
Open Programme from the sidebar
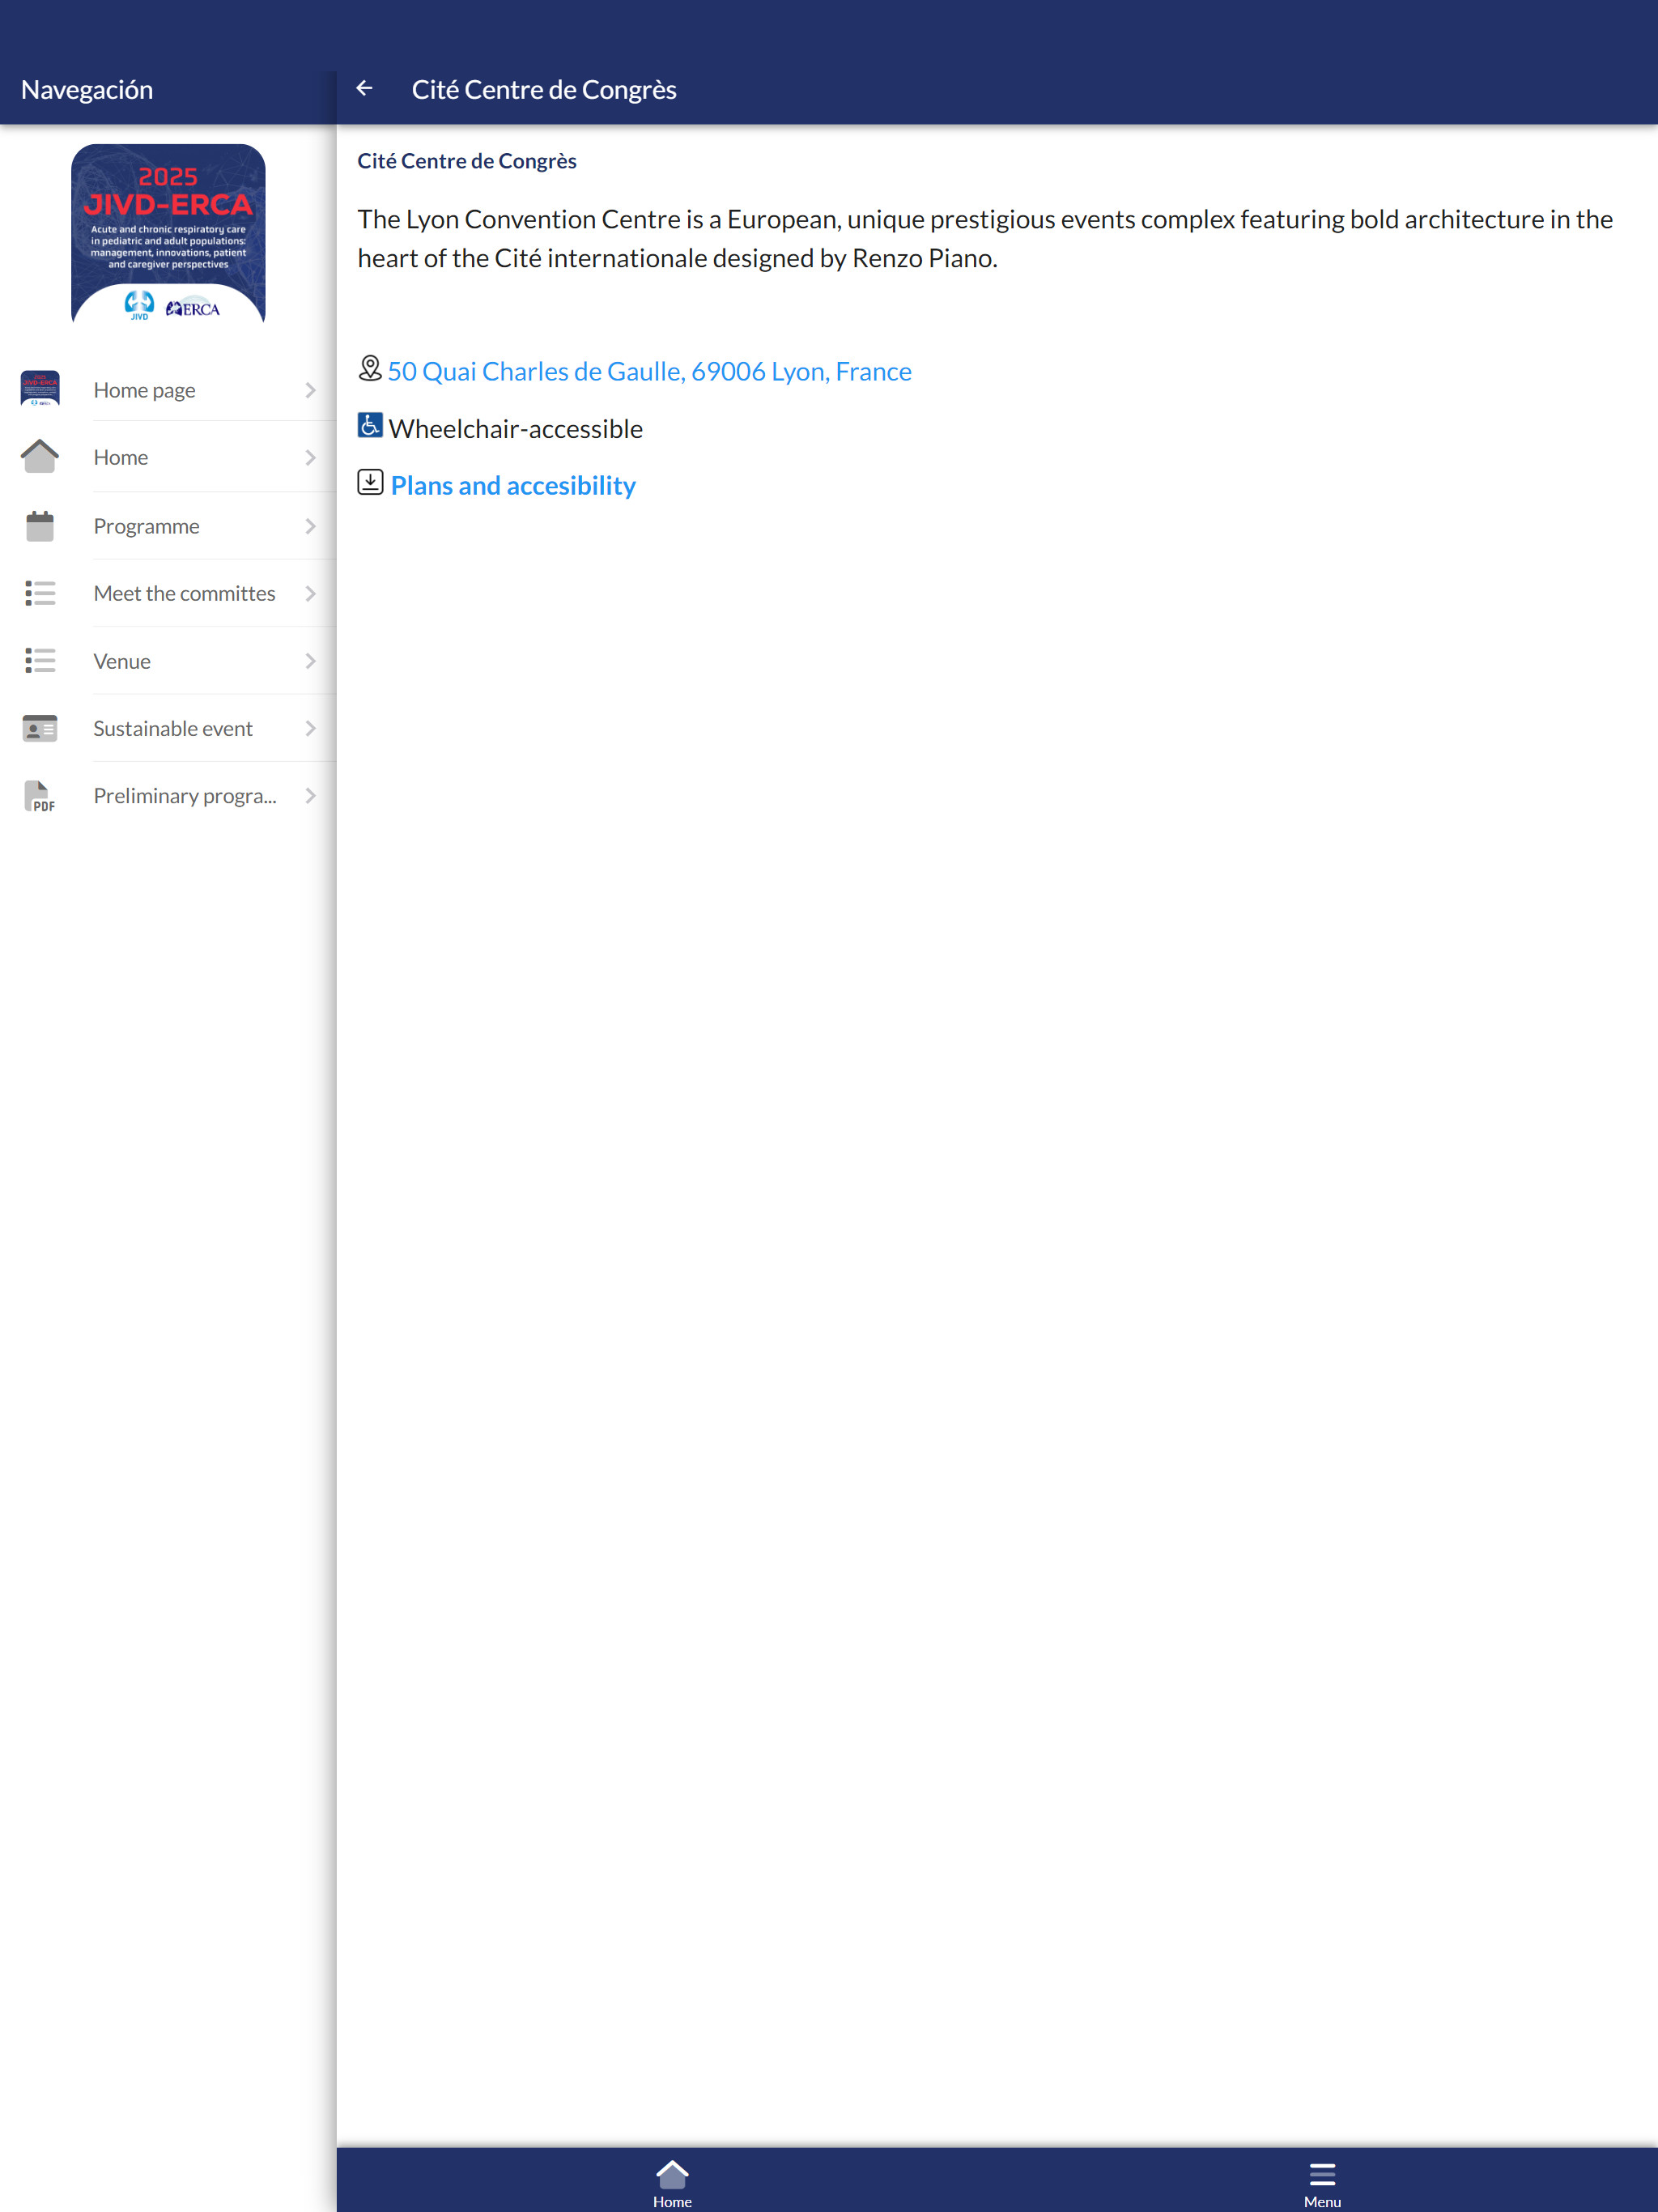(168, 526)
